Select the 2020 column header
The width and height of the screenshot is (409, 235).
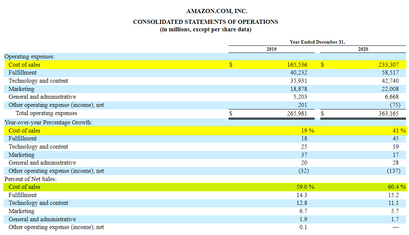pyautogui.click(x=363, y=49)
